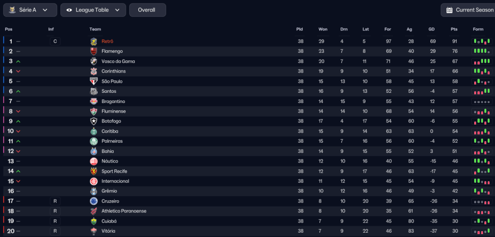Open the Série A competition dropdown
The height and width of the screenshot is (237, 495).
click(30, 10)
